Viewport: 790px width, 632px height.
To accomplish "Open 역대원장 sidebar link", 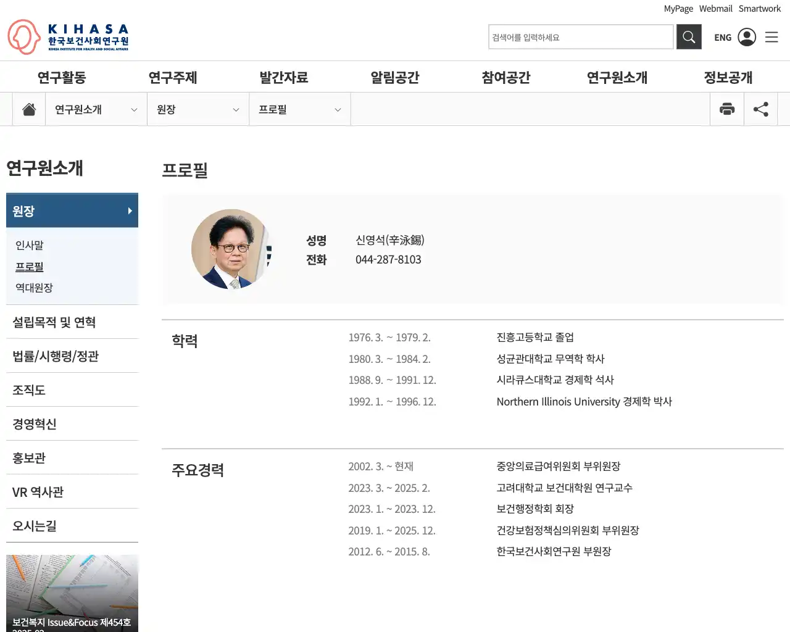I will 35,288.
